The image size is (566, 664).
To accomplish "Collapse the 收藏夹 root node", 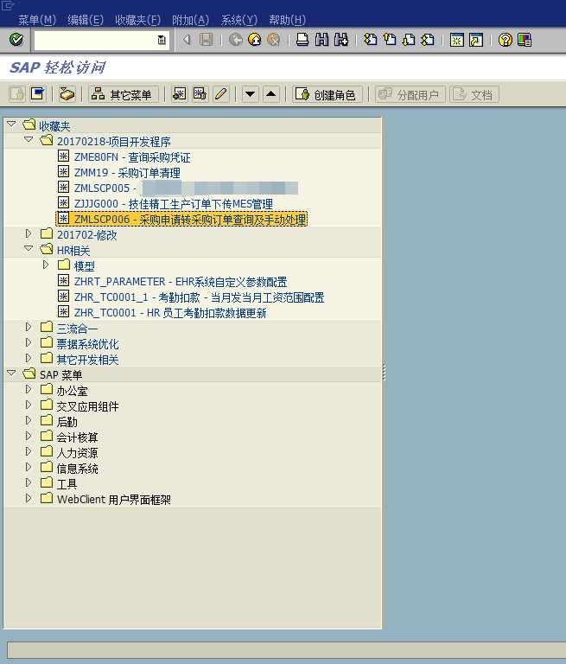I will (11, 124).
